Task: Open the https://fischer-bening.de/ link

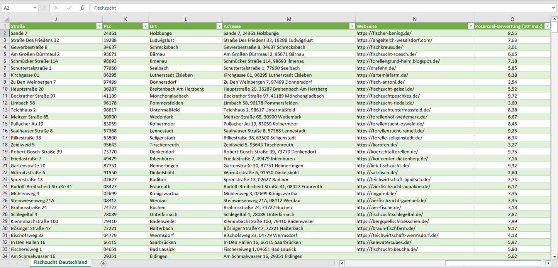Action: pyautogui.click(x=383, y=33)
